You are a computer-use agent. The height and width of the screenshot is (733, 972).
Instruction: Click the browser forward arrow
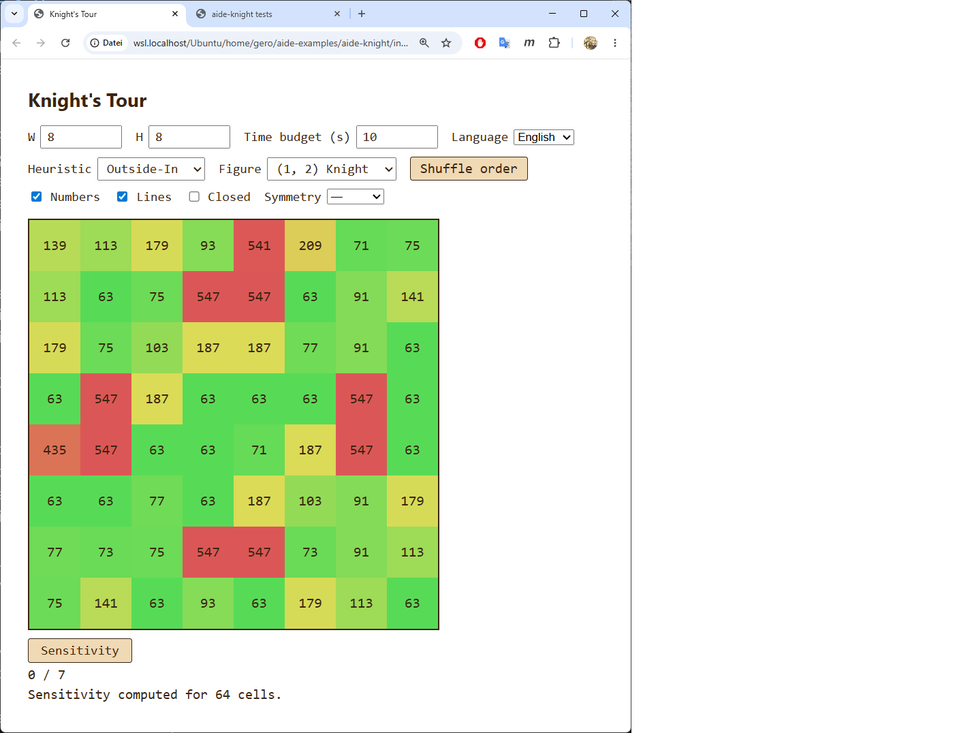[41, 43]
